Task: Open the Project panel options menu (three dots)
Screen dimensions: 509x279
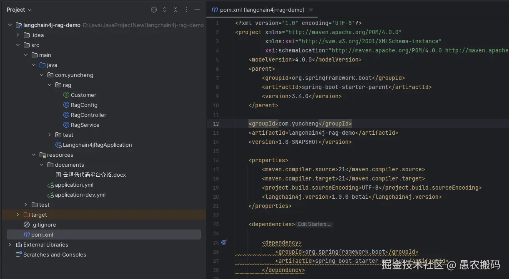Action: click(x=186, y=10)
